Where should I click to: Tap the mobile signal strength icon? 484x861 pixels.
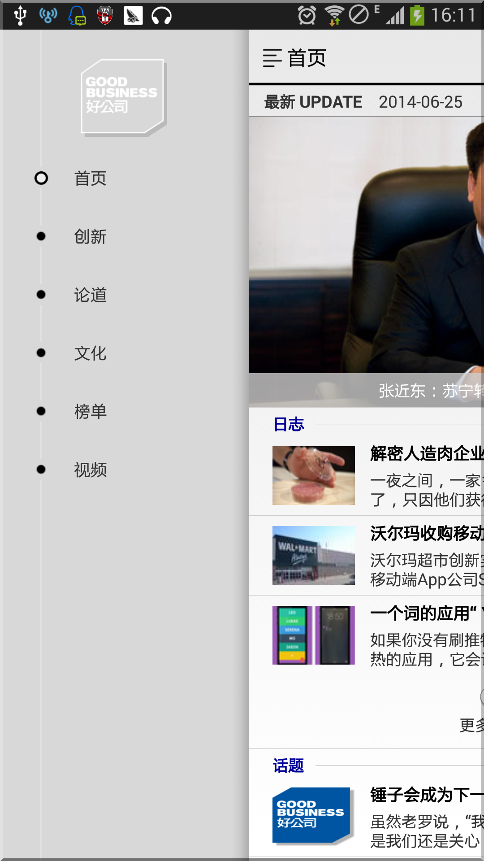pos(394,15)
